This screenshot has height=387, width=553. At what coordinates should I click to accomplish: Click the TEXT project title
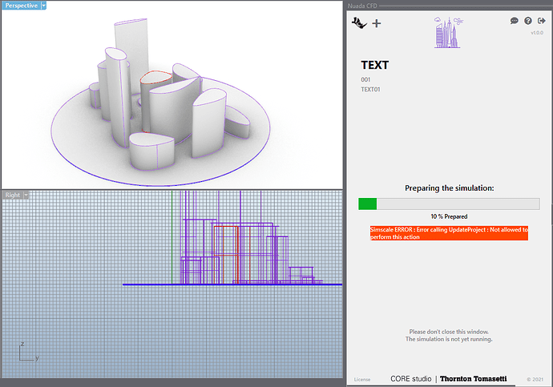[x=374, y=65]
